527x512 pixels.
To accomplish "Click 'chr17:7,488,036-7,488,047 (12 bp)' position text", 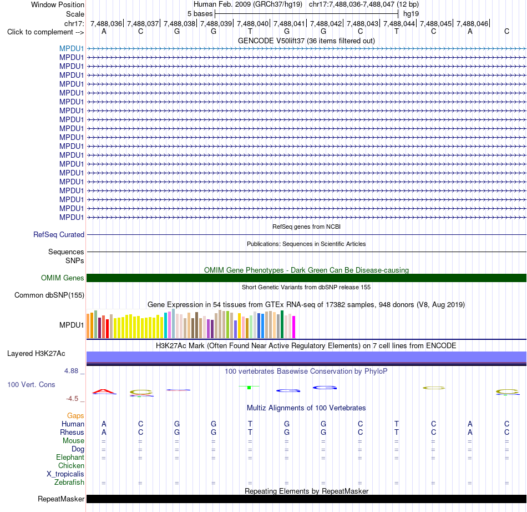I will coord(364,4).
